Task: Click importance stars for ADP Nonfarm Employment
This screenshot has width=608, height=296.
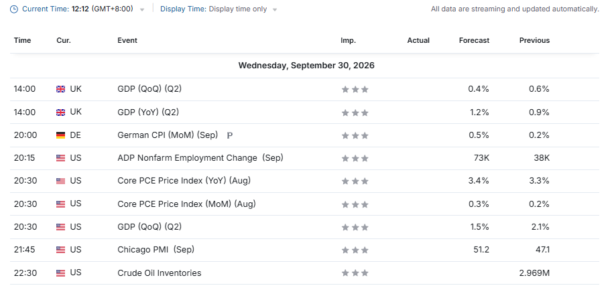Action: pos(355,159)
